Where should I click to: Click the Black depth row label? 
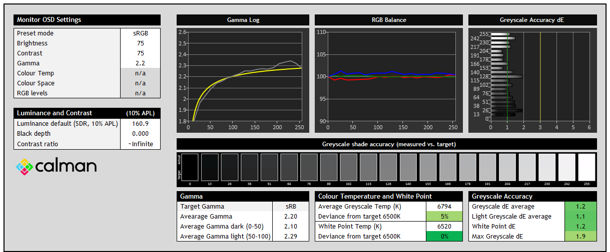coord(34,134)
